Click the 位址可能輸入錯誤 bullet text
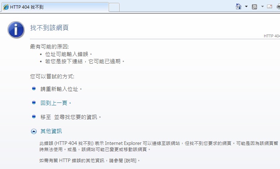 69,54
